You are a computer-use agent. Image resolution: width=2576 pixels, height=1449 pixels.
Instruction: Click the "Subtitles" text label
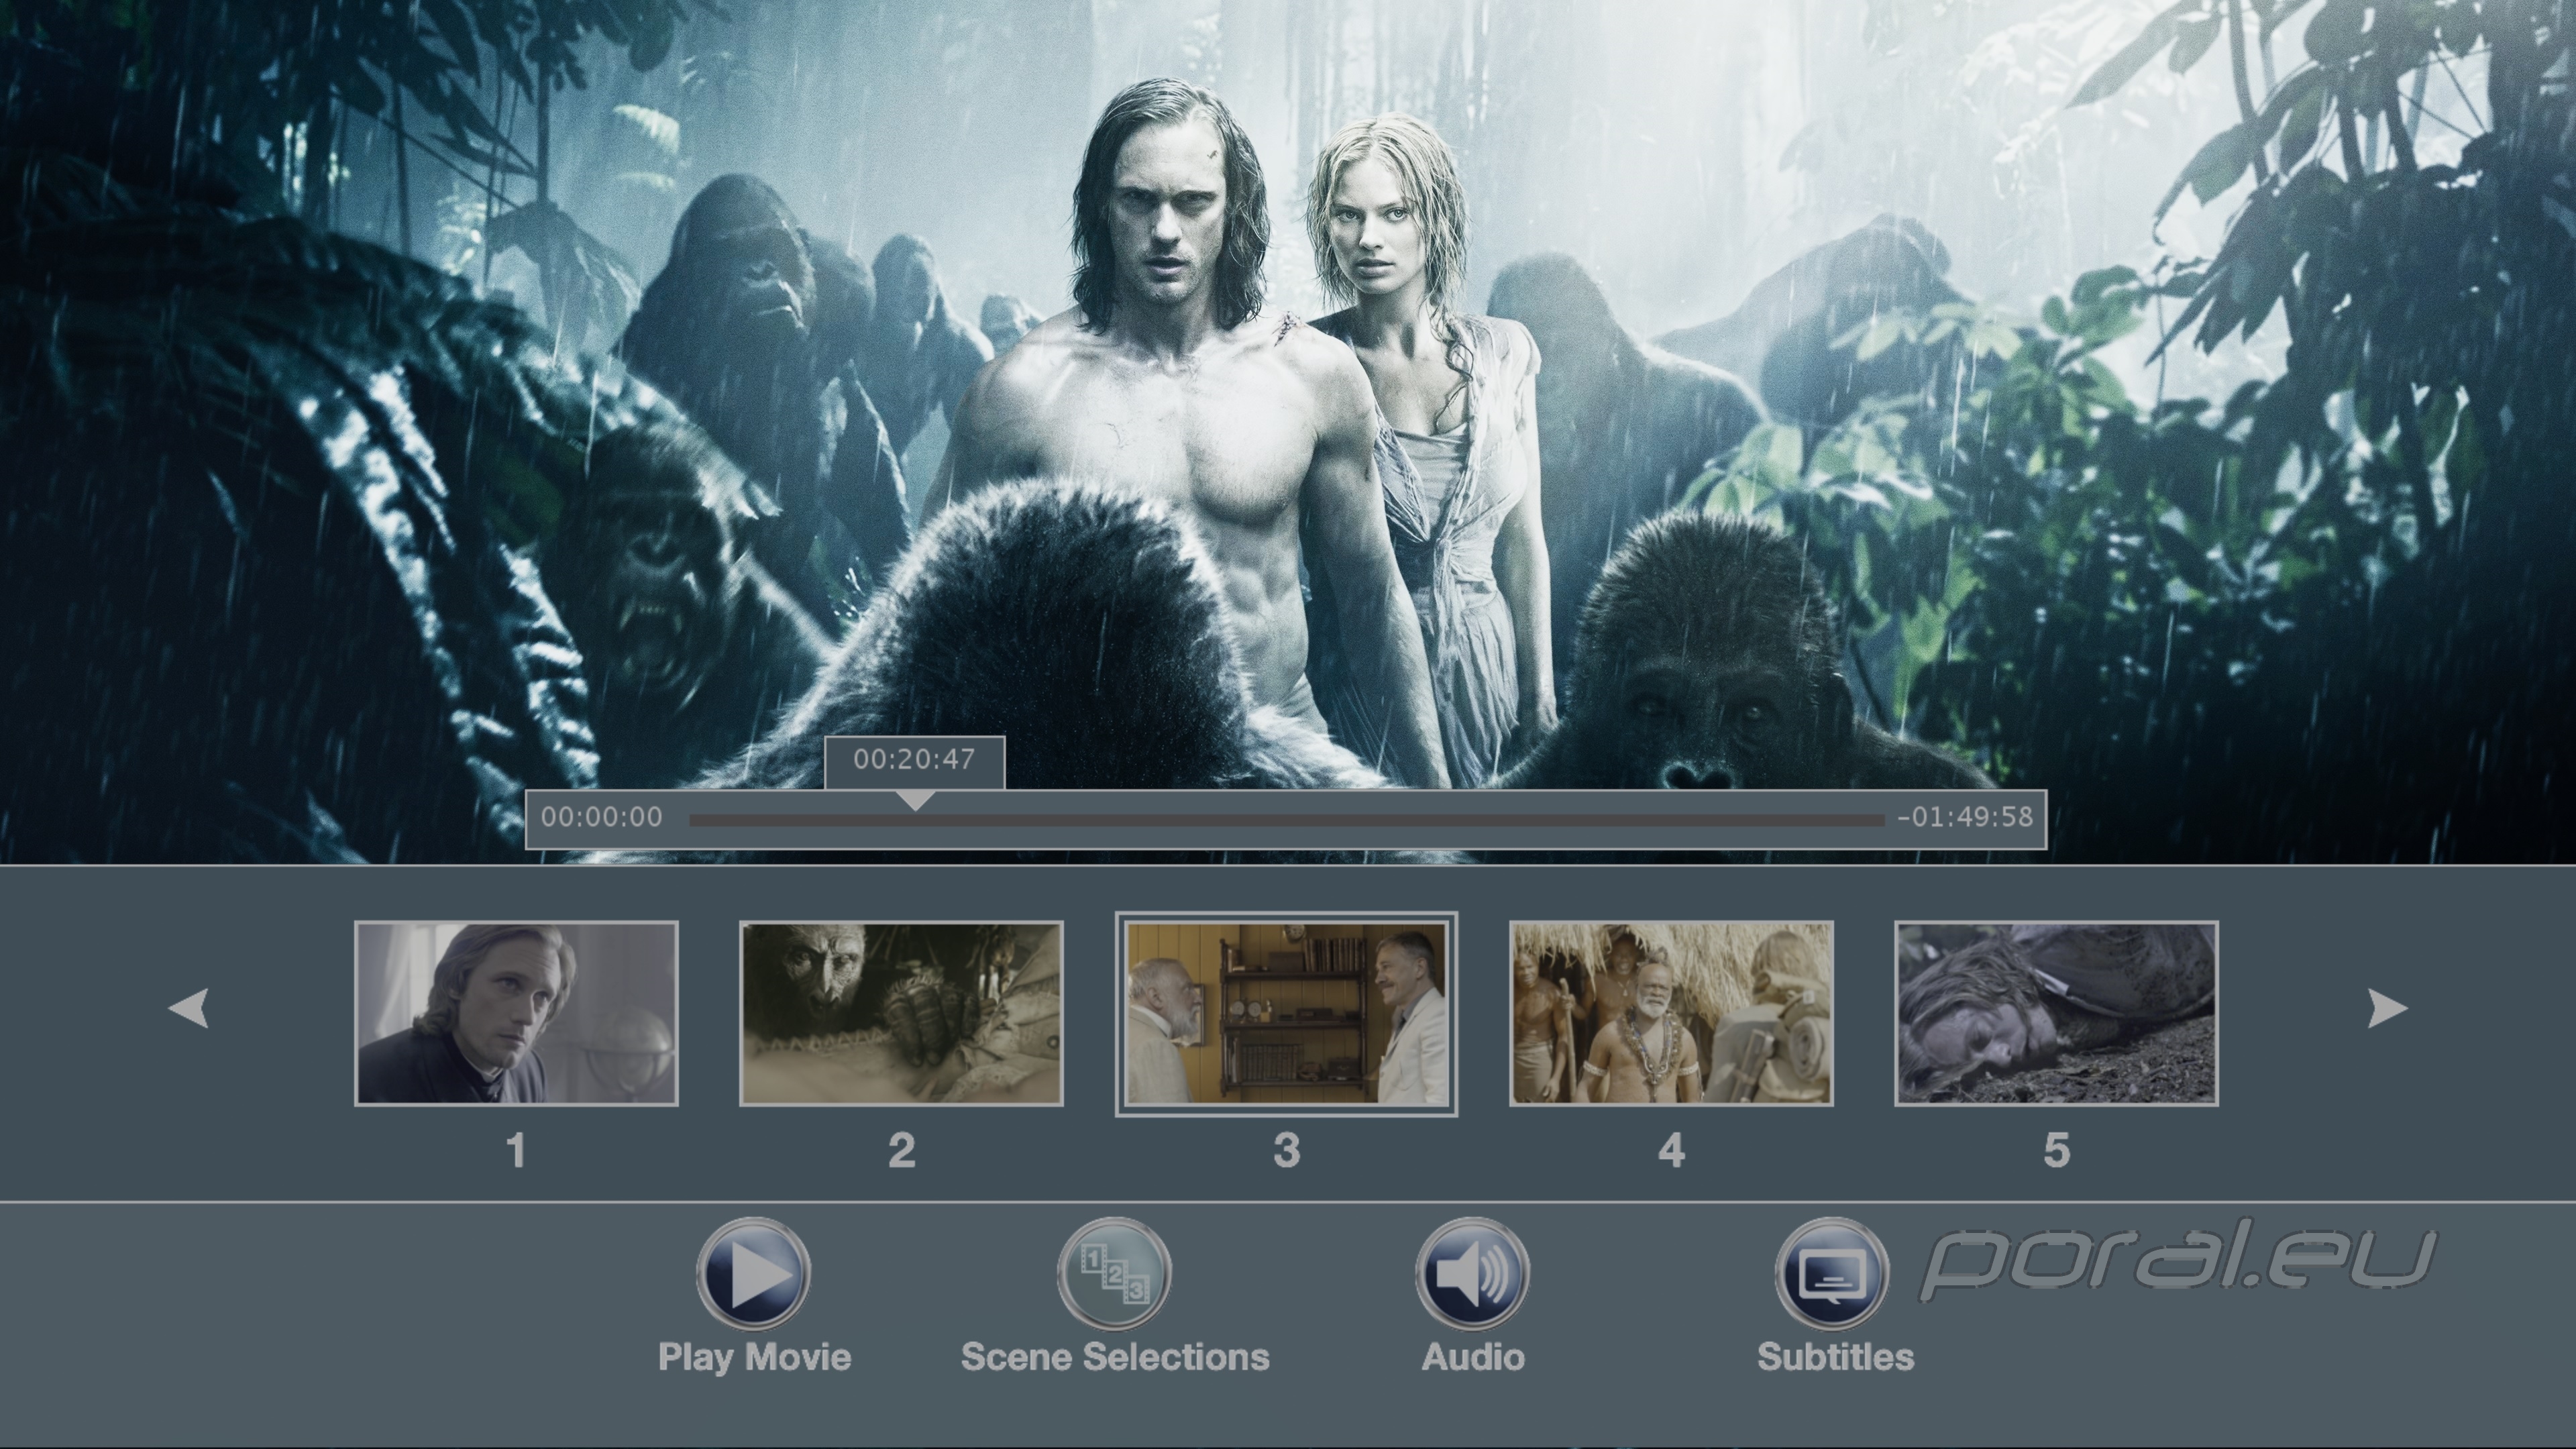click(x=1835, y=1357)
